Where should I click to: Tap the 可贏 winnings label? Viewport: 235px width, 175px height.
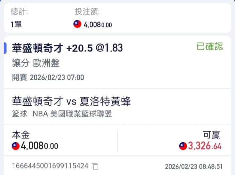211,135
